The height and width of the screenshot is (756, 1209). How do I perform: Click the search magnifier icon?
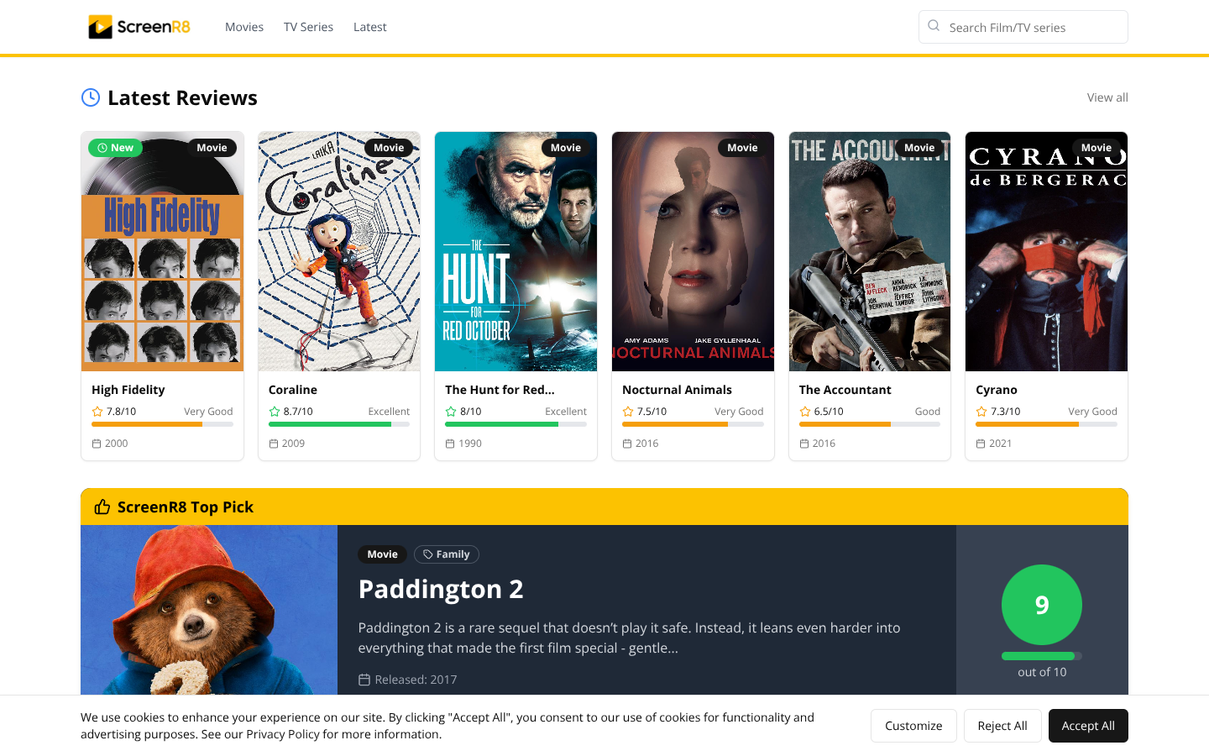(934, 26)
